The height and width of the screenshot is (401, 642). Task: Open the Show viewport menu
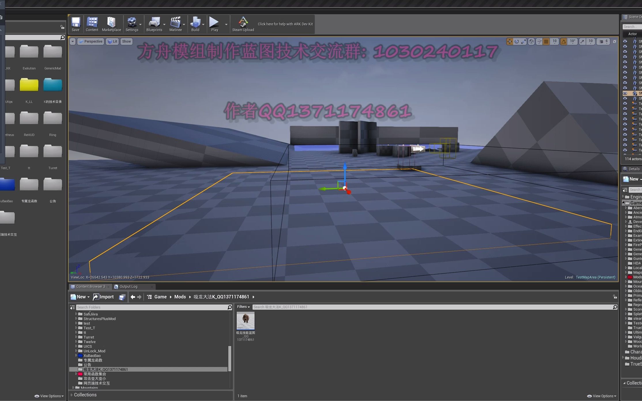[x=126, y=41]
